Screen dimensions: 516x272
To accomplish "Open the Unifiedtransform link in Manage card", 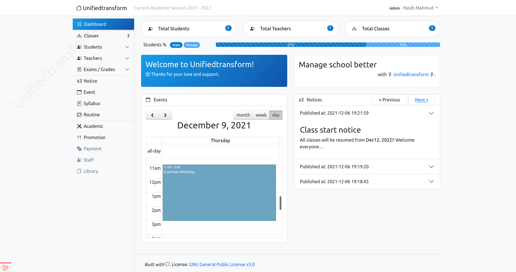I will (x=411, y=74).
